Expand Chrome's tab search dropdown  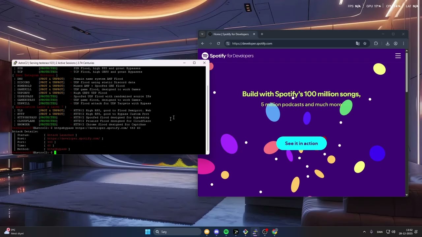coord(202,34)
